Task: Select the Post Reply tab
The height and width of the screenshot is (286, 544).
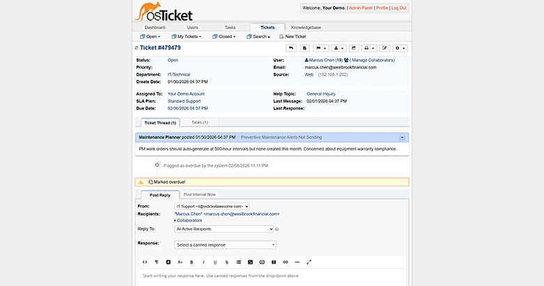Action: click(x=160, y=195)
